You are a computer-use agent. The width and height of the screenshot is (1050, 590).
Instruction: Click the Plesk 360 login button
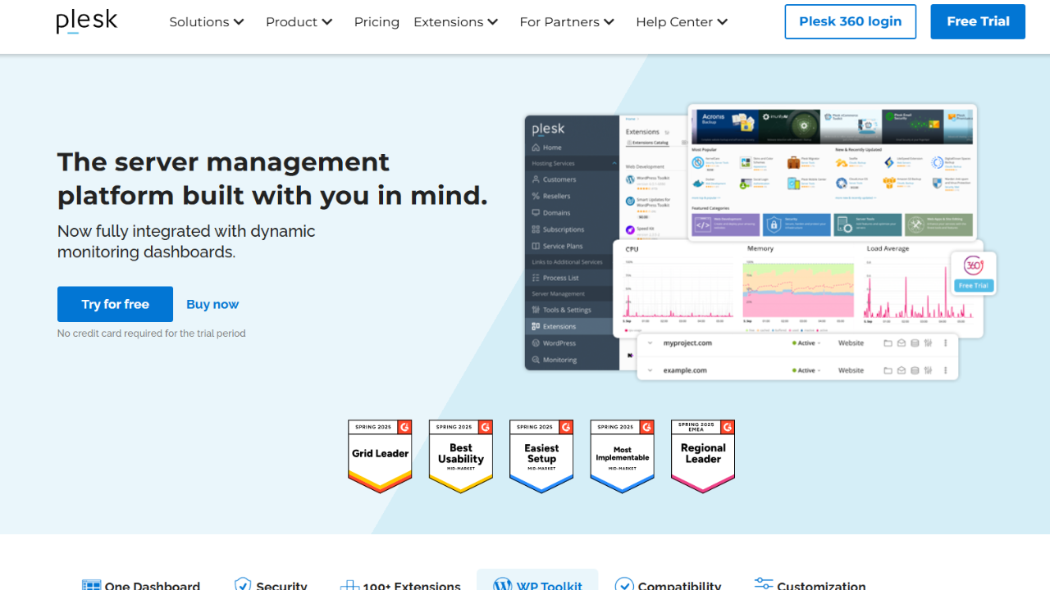tap(851, 21)
